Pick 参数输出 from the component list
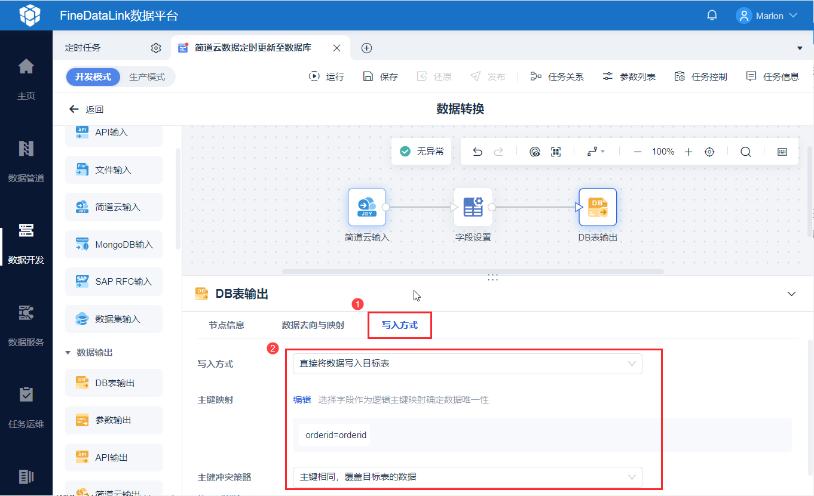The height and width of the screenshot is (496, 814). tap(114, 420)
